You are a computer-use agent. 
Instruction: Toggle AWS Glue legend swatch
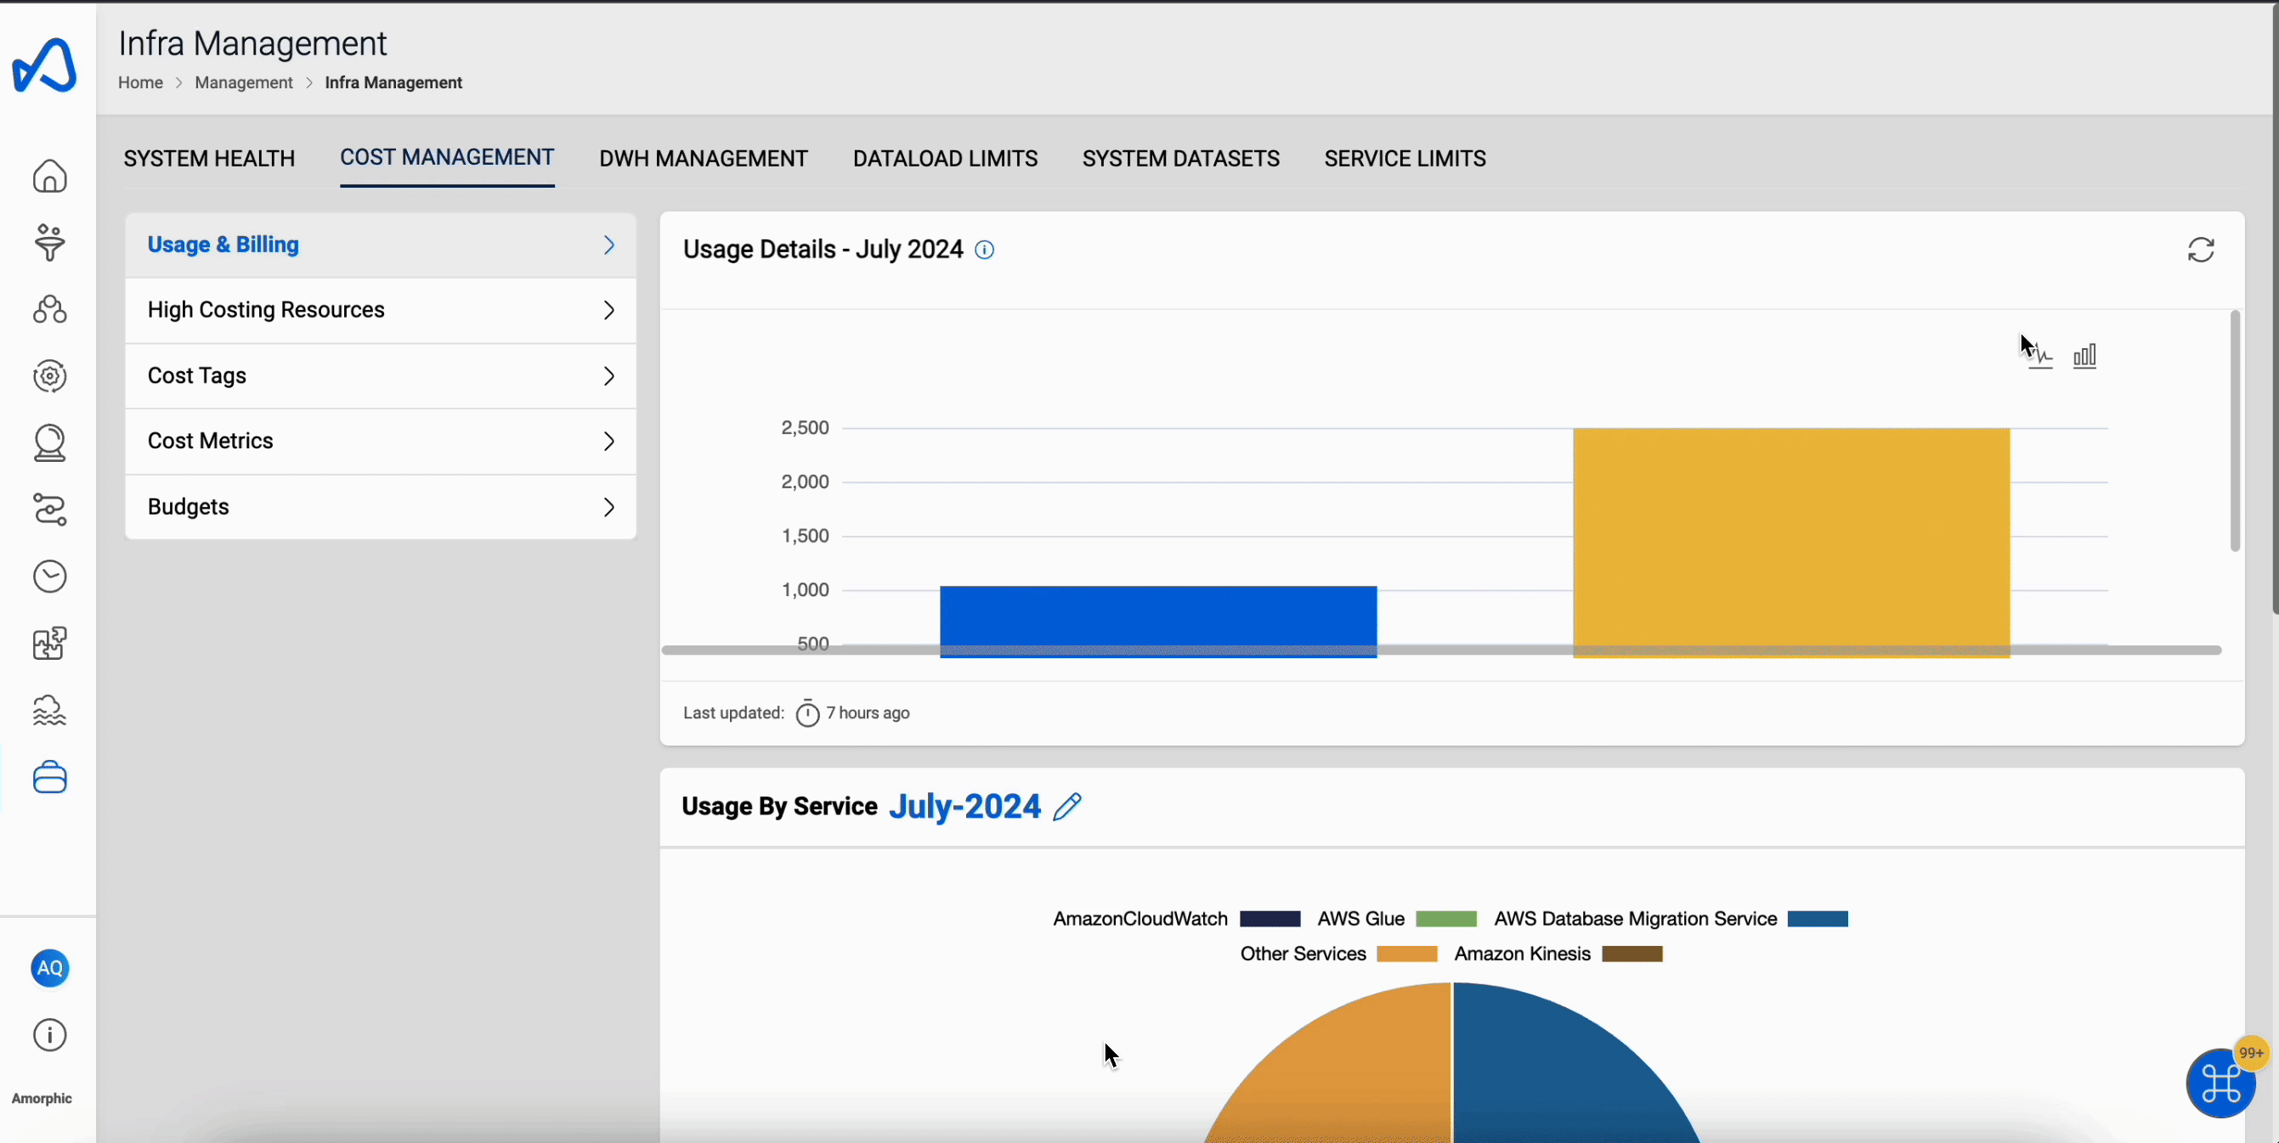point(1446,919)
